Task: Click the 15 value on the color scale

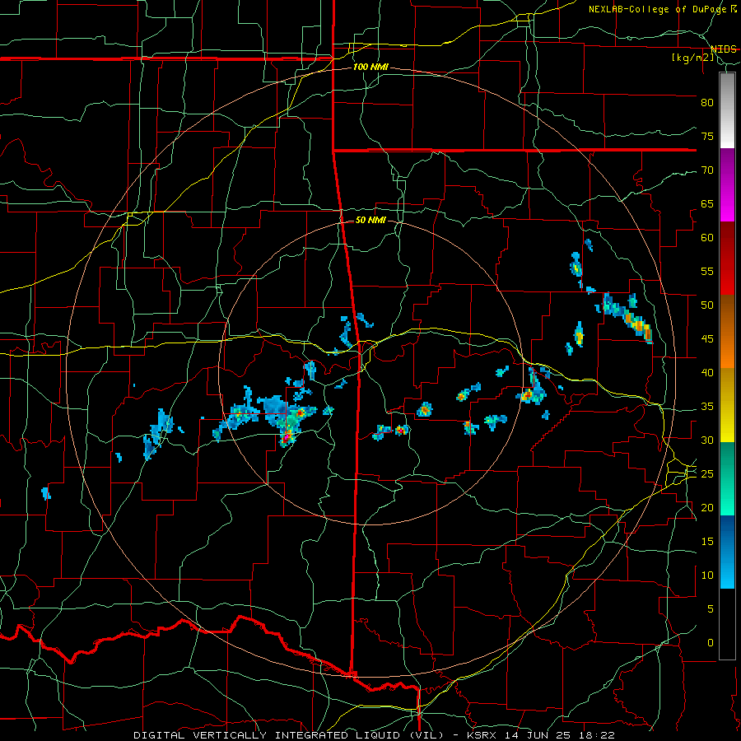Action: click(707, 542)
